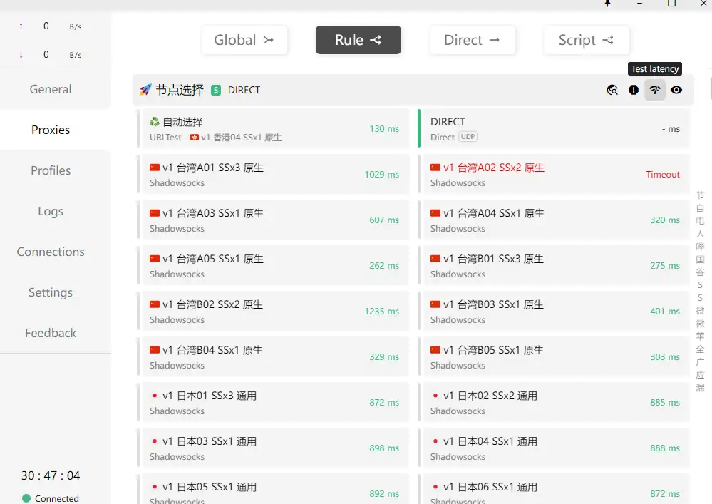Click the green S badge beside 节点选择

(216, 90)
